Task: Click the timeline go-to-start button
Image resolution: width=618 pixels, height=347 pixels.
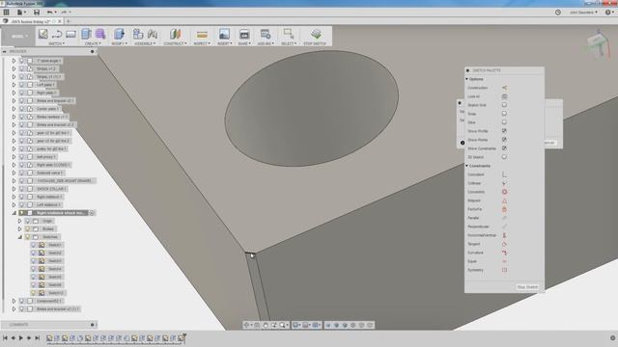Action: tap(5, 337)
